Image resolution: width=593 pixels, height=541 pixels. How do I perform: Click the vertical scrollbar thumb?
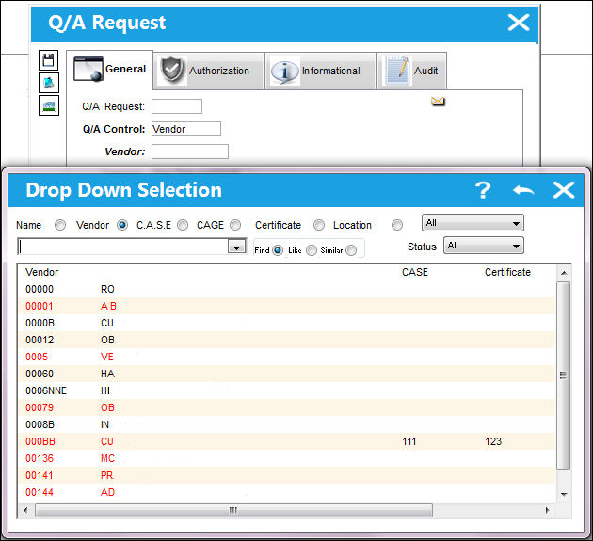coord(563,375)
